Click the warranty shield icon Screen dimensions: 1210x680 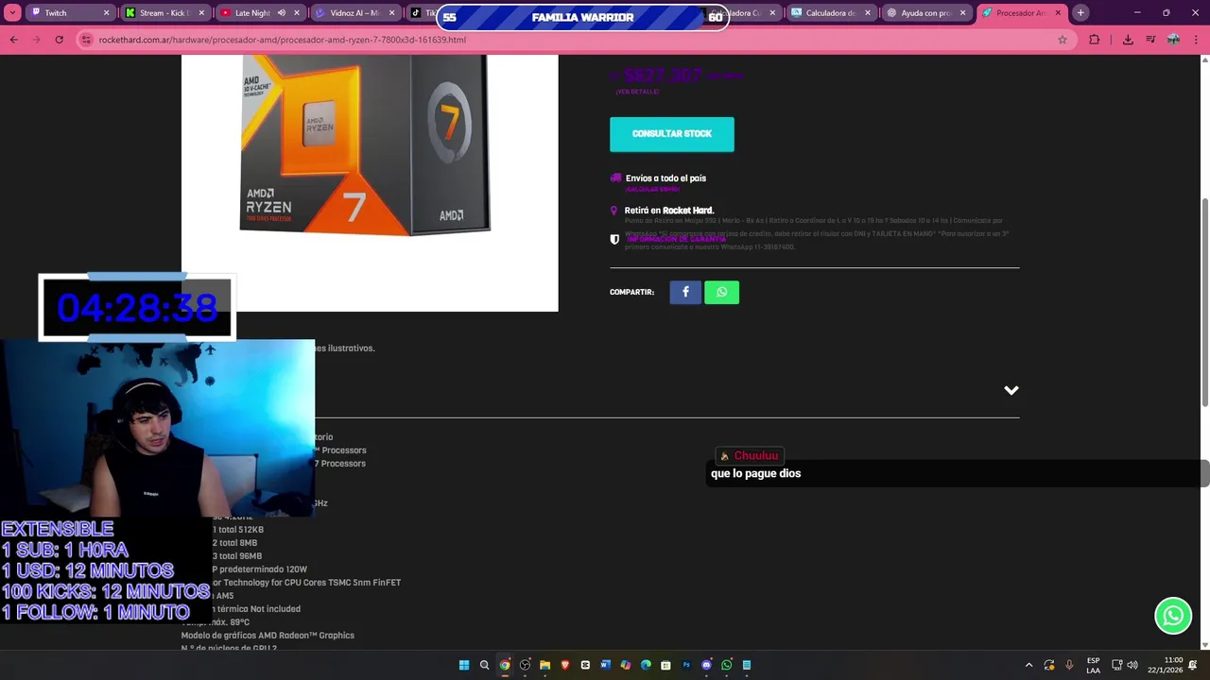pos(614,240)
